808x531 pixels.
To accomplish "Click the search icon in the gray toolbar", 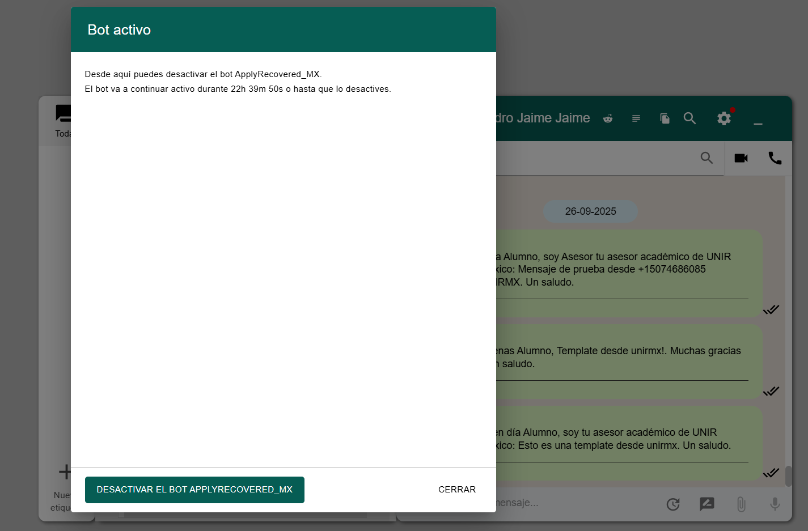I will point(707,158).
